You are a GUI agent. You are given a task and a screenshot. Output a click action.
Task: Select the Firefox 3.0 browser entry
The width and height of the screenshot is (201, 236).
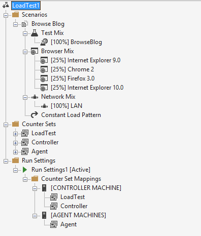tap(73, 78)
